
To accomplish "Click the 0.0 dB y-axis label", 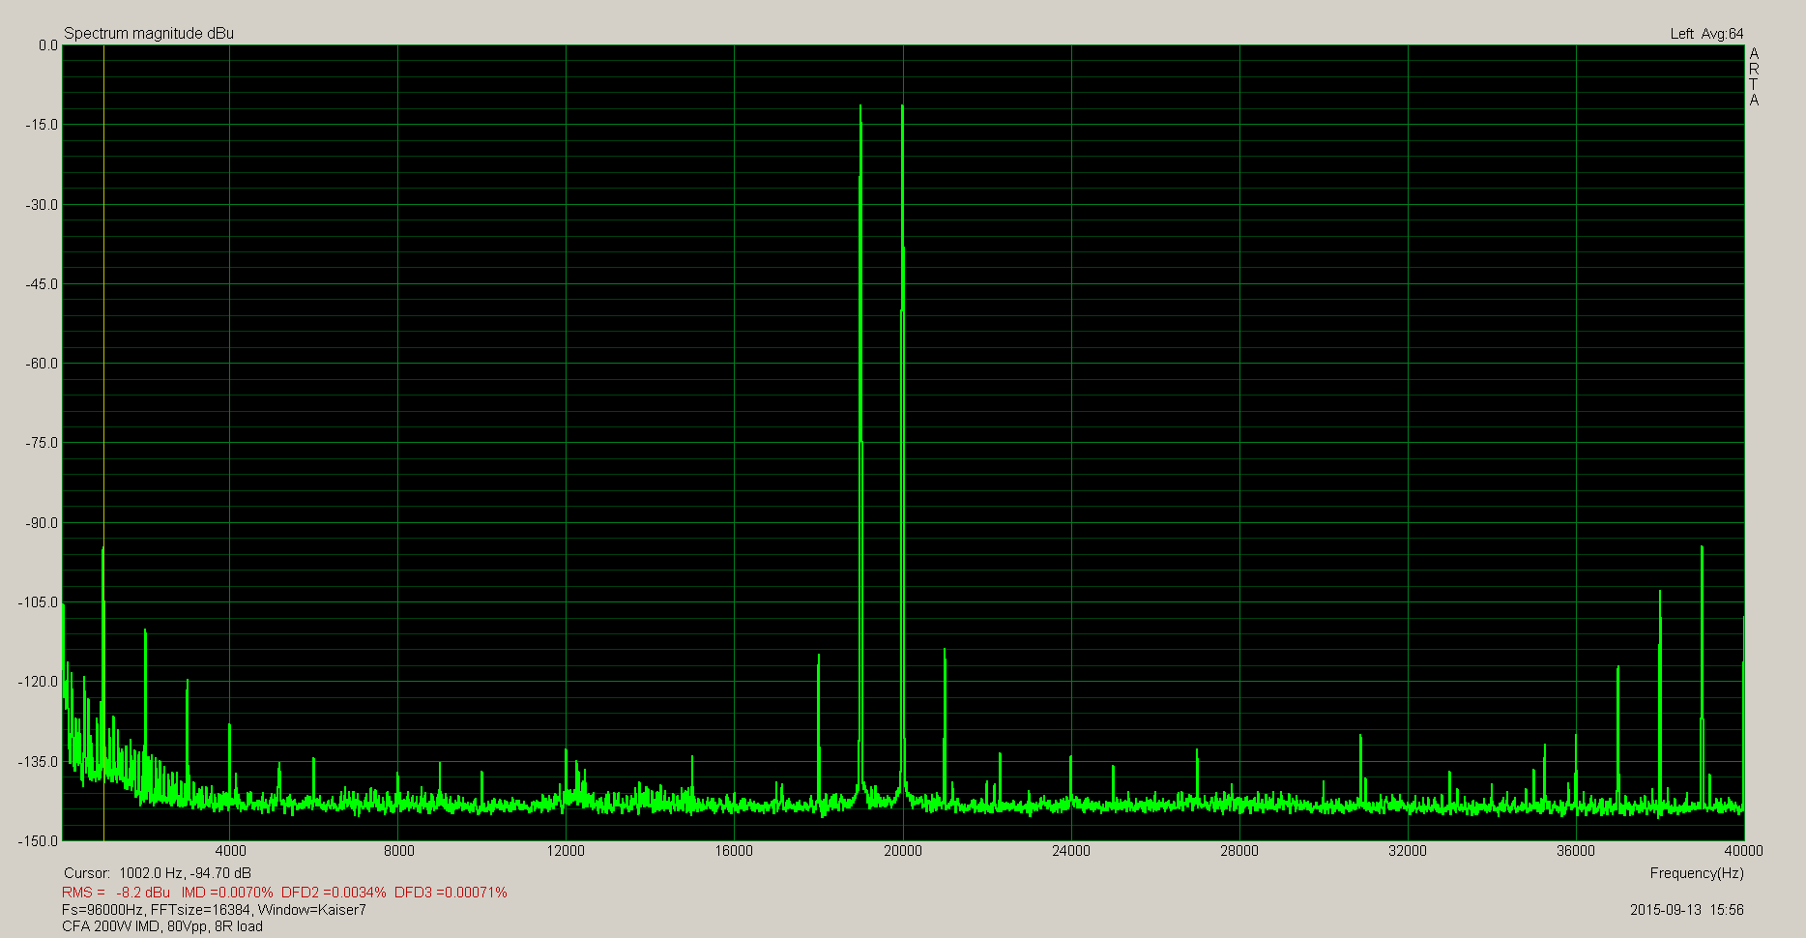I will tap(48, 45).
